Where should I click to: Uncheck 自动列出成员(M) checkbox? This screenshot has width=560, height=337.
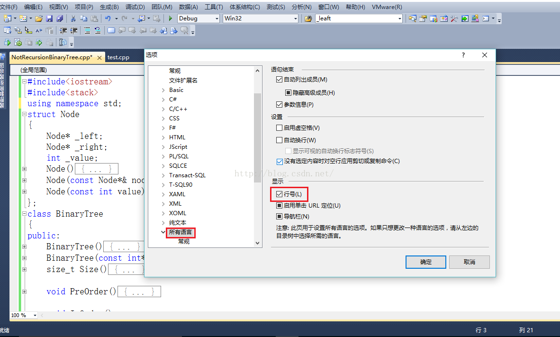(279, 79)
